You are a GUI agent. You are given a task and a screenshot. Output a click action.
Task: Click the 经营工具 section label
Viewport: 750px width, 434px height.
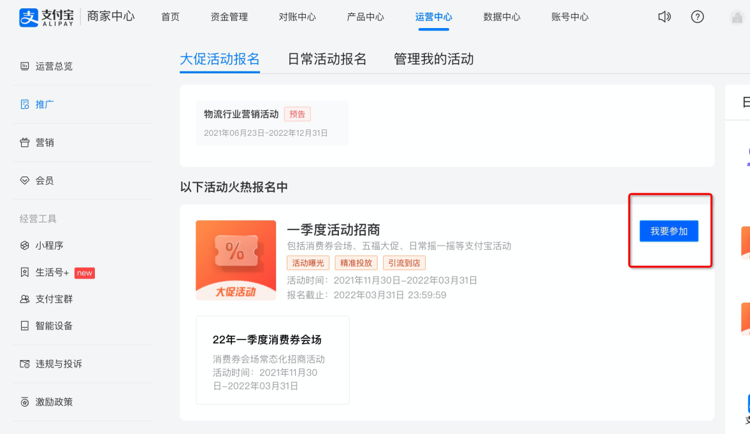tap(38, 219)
